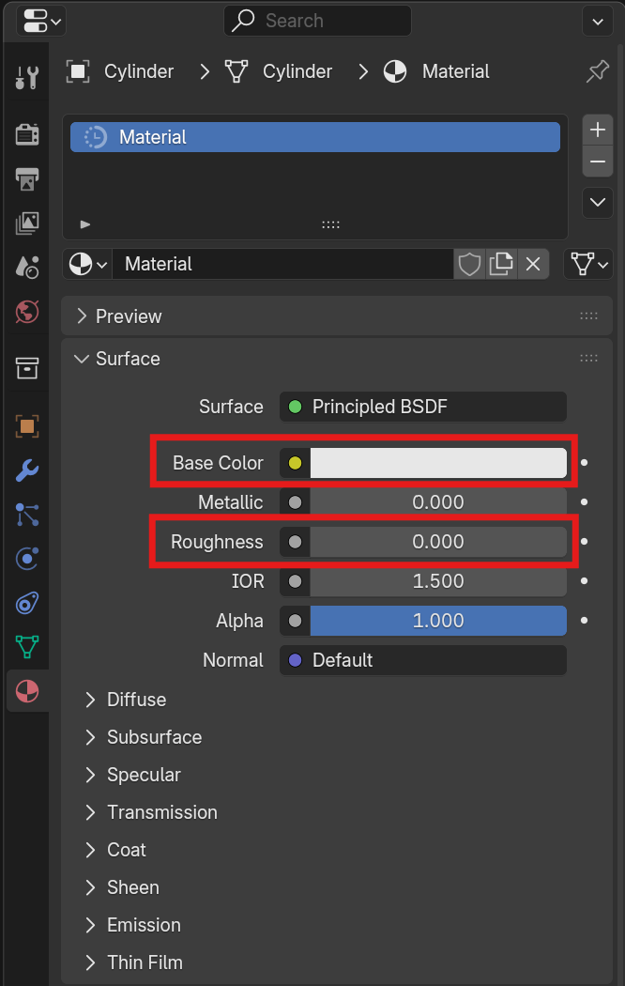Open the Object Data mesh tab
The image size is (625, 986).
27,647
